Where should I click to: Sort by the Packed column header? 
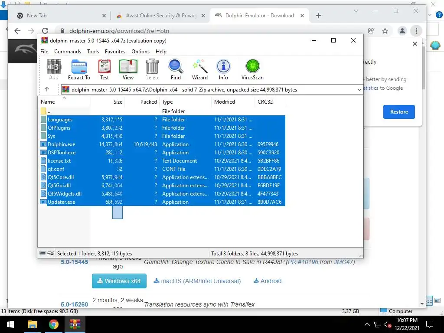click(x=142, y=101)
